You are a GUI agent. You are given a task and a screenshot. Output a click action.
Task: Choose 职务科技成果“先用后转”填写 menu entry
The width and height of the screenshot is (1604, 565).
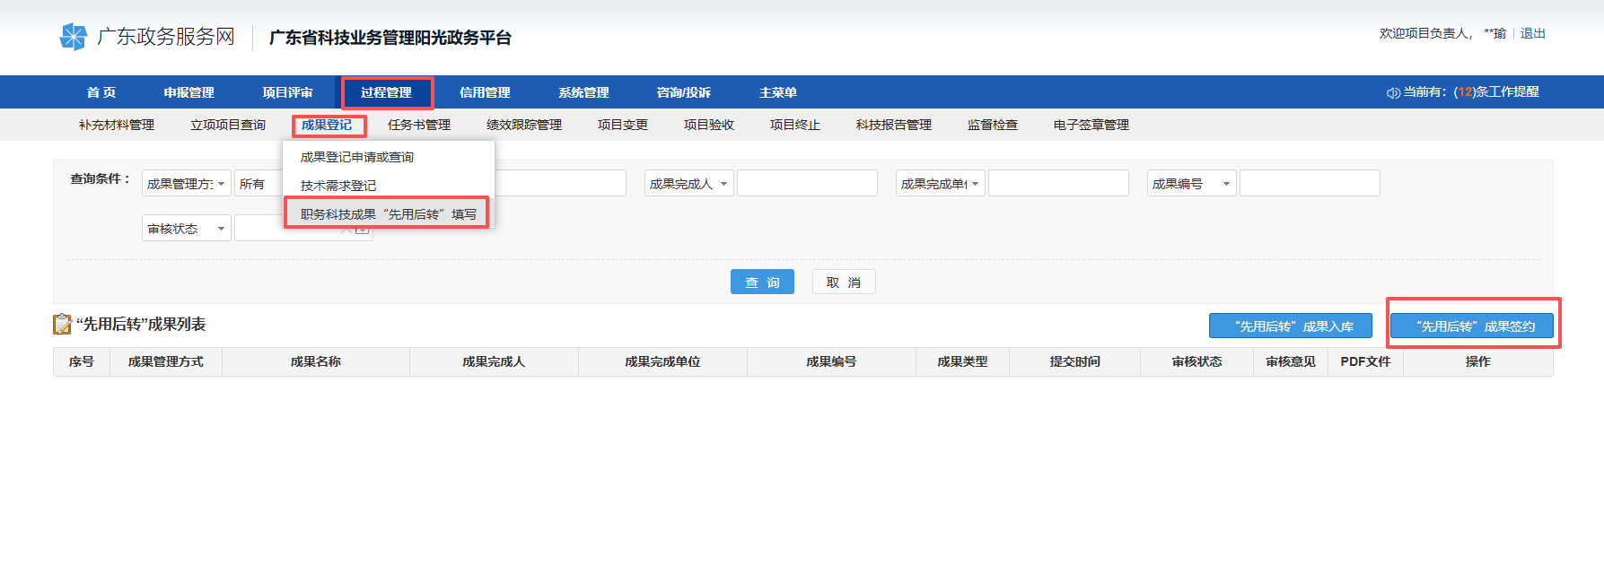tap(389, 213)
